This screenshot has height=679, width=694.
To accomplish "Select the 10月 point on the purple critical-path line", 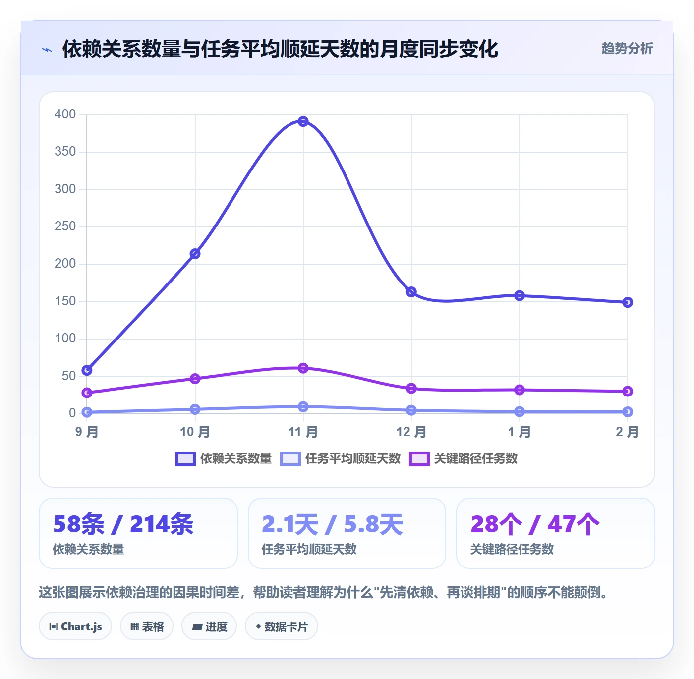I will [x=195, y=379].
